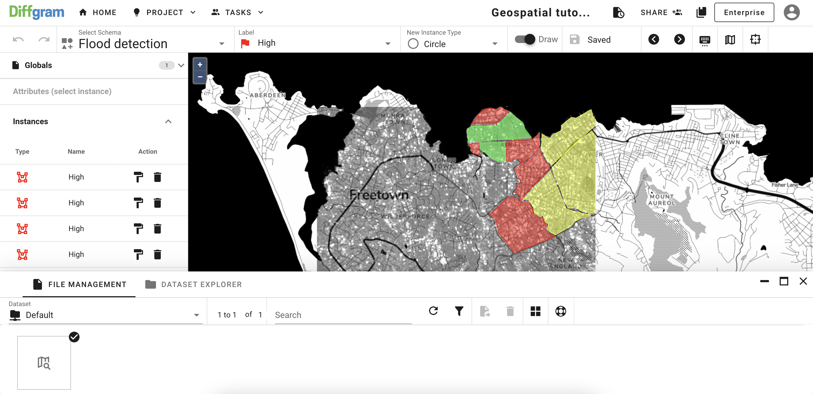Click the Enterprise button
The width and height of the screenshot is (813, 394).
click(744, 12)
